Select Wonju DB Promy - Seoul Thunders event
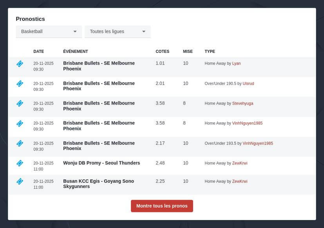Image resolution: width=324 pixels, height=228 pixels. coord(101,163)
